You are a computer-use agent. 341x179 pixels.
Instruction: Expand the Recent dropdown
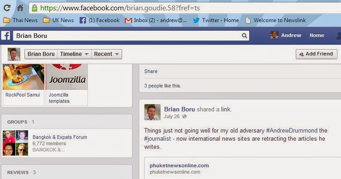(106, 54)
